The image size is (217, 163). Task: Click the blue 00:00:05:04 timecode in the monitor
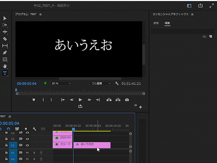tap(26, 84)
